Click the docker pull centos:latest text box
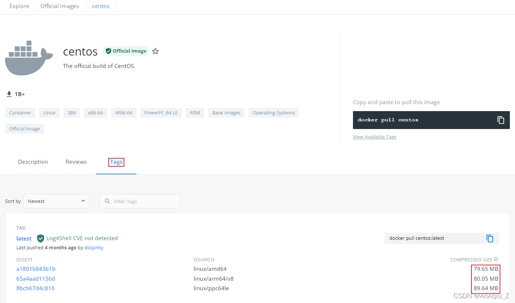The width and height of the screenshot is (515, 303). (x=442, y=238)
